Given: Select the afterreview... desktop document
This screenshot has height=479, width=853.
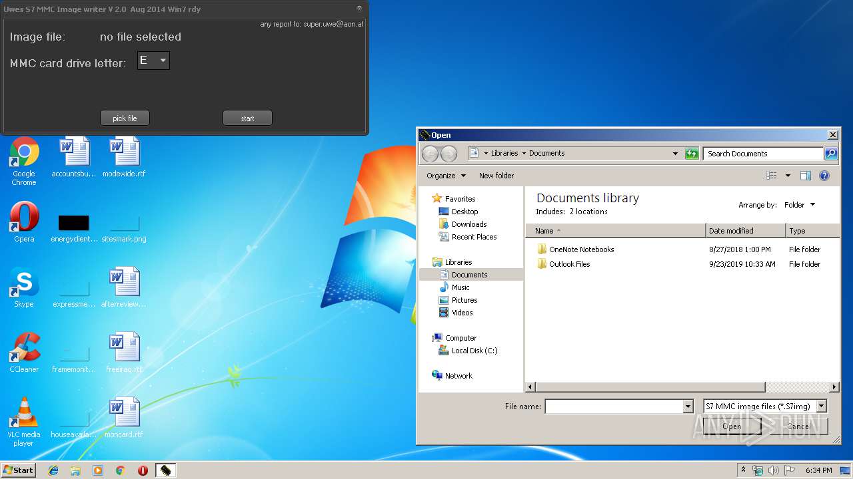Looking at the screenshot, I should click(x=124, y=288).
